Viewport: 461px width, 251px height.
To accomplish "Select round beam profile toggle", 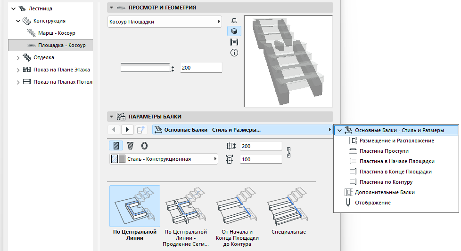I will (x=144, y=146).
